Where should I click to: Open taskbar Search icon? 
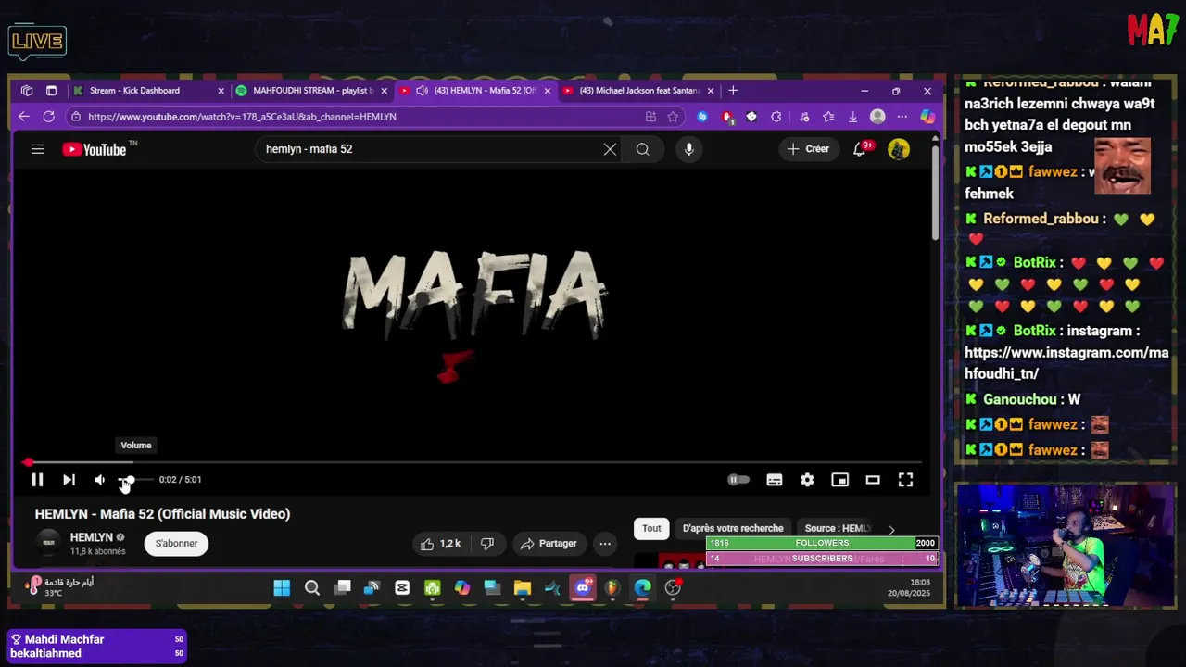click(312, 587)
